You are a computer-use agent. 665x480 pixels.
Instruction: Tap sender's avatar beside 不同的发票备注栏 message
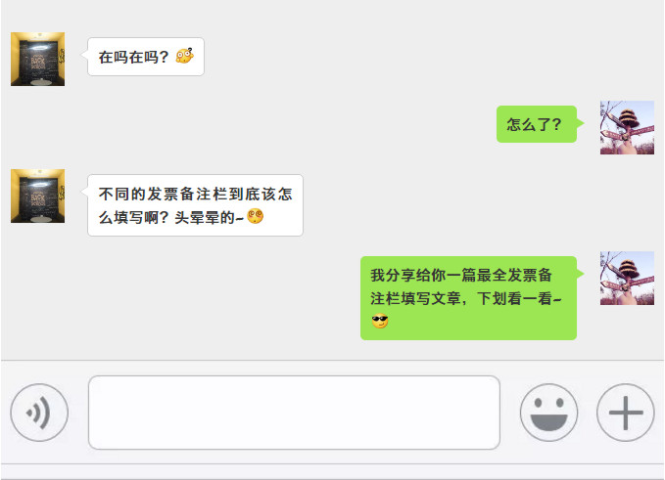(38, 196)
